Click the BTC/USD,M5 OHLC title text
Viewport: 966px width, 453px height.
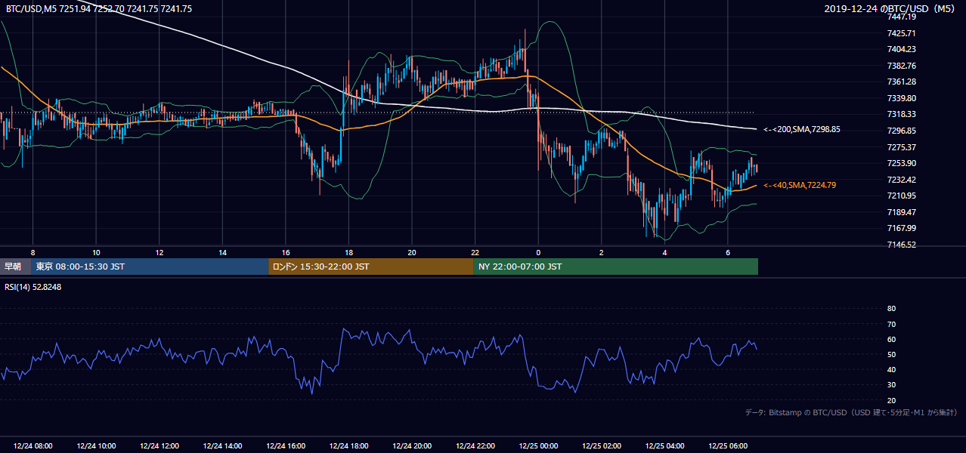pyautogui.click(x=99, y=8)
